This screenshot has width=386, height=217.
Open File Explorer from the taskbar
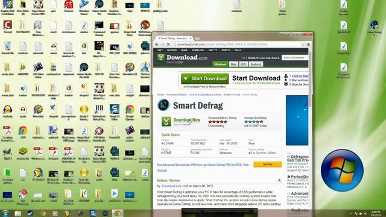[17, 213]
